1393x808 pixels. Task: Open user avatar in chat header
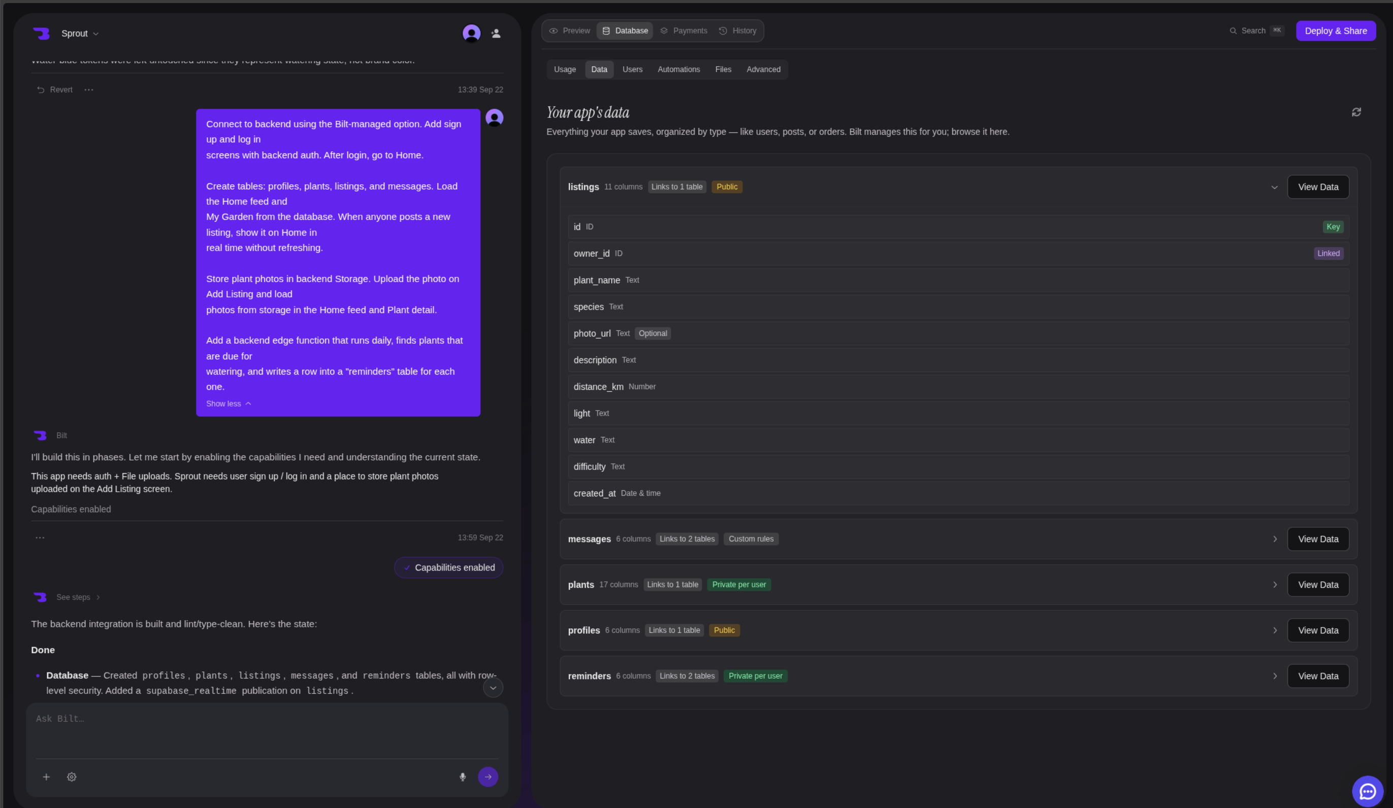tap(471, 33)
